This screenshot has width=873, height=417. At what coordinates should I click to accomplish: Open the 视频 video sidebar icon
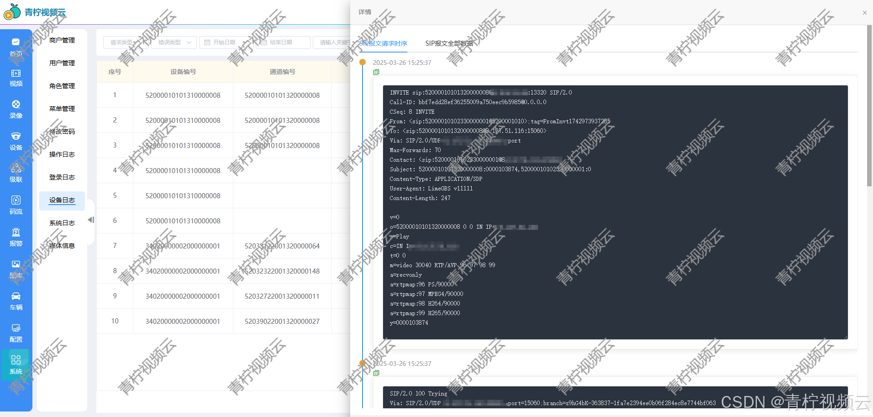coord(16,78)
